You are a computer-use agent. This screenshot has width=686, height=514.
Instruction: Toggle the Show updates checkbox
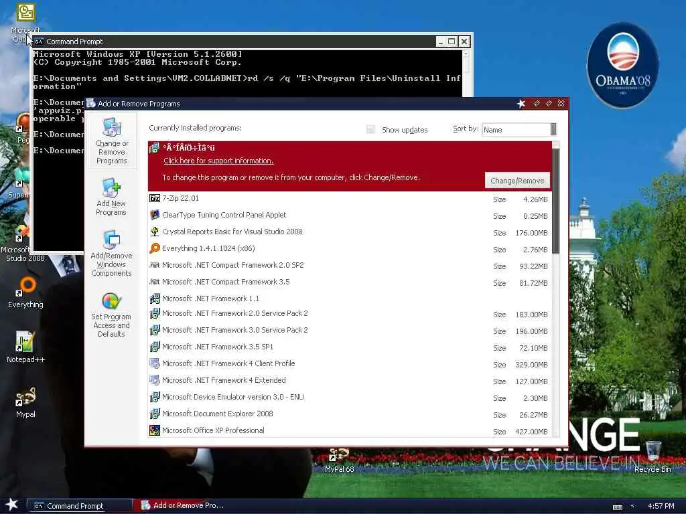pos(371,129)
